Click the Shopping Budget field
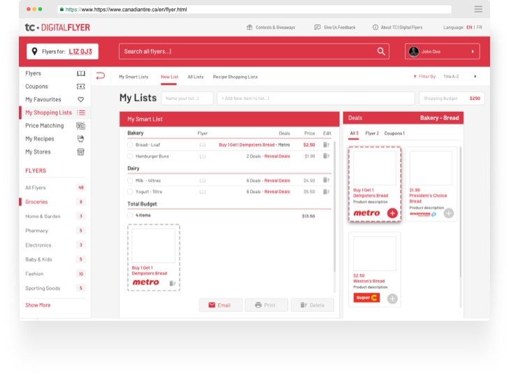The image size is (511, 387). [x=452, y=98]
